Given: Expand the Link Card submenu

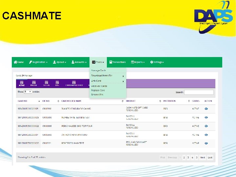Looking at the screenshot, I should (x=108, y=81).
